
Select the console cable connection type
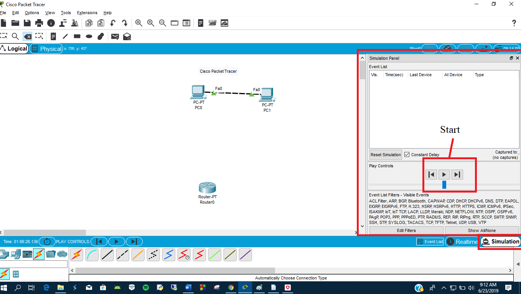(92, 255)
